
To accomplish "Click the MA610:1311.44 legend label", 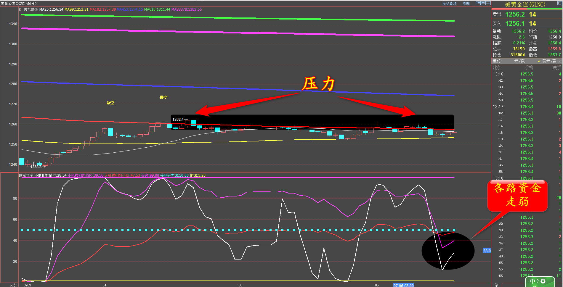I will (157, 9).
